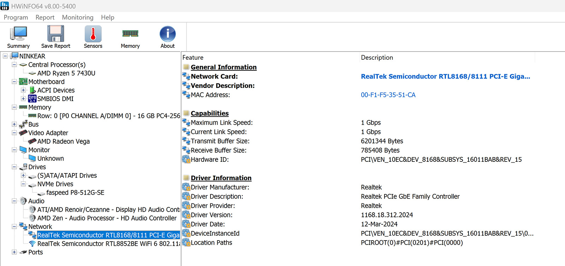Click the Memory tree node icon
This screenshot has height=266, width=565.
(x=23, y=107)
